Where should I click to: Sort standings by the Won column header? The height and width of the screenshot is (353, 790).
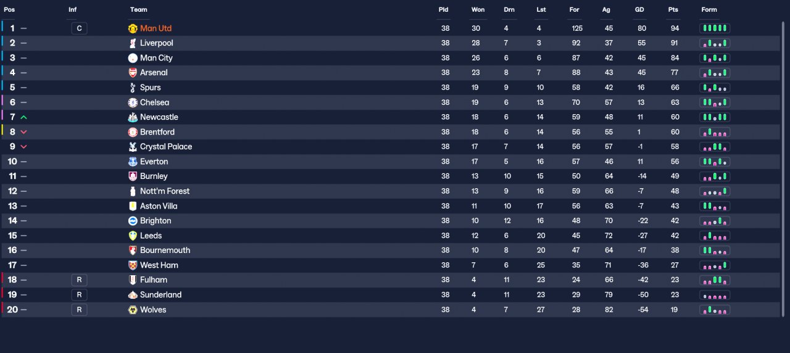click(478, 10)
